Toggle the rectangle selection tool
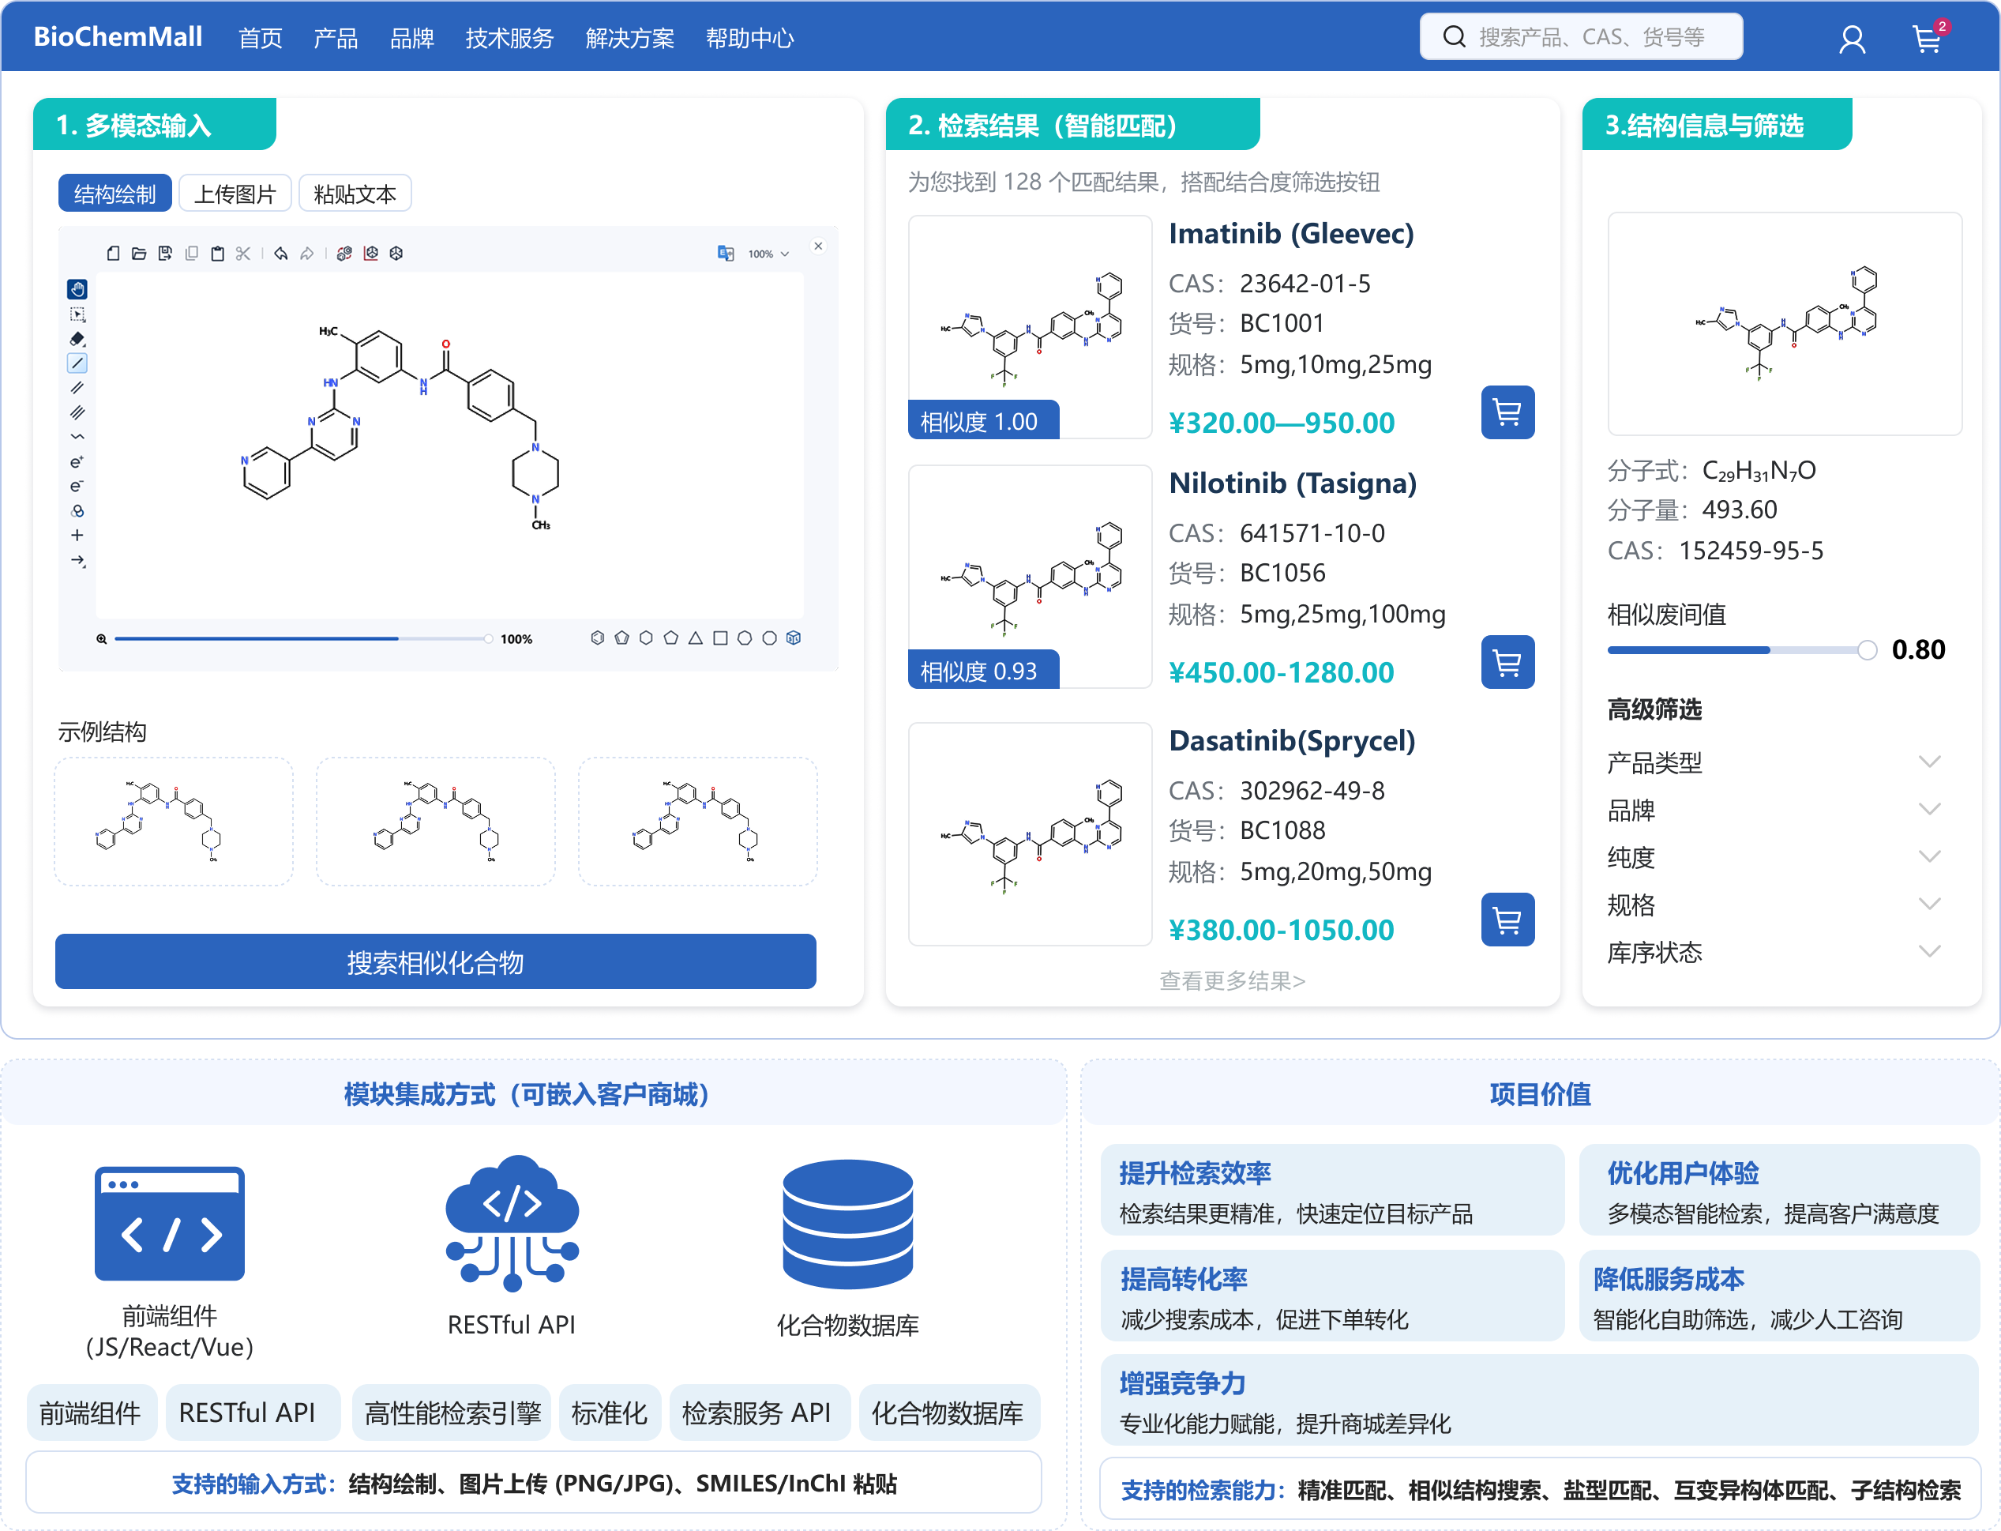This screenshot has width=2001, height=1531. click(x=77, y=314)
